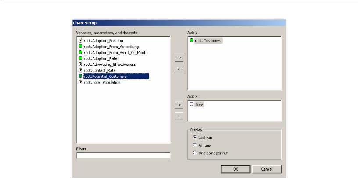Image resolution: width=358 pixels, height=178 pixels.
Task: Click the green icon beside root.Adoption_From_Word_Of_Mouth
Action: [x=80, y=52]
